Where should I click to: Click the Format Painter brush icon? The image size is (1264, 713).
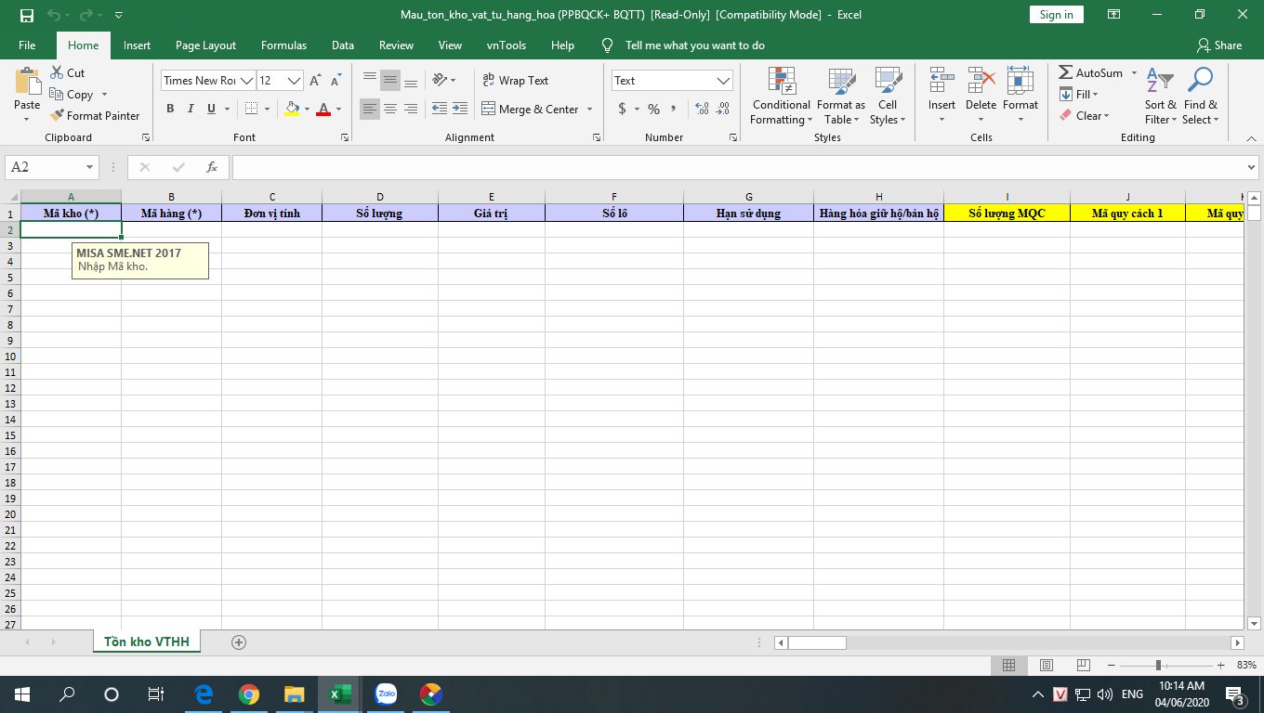(x=57, y=116)
